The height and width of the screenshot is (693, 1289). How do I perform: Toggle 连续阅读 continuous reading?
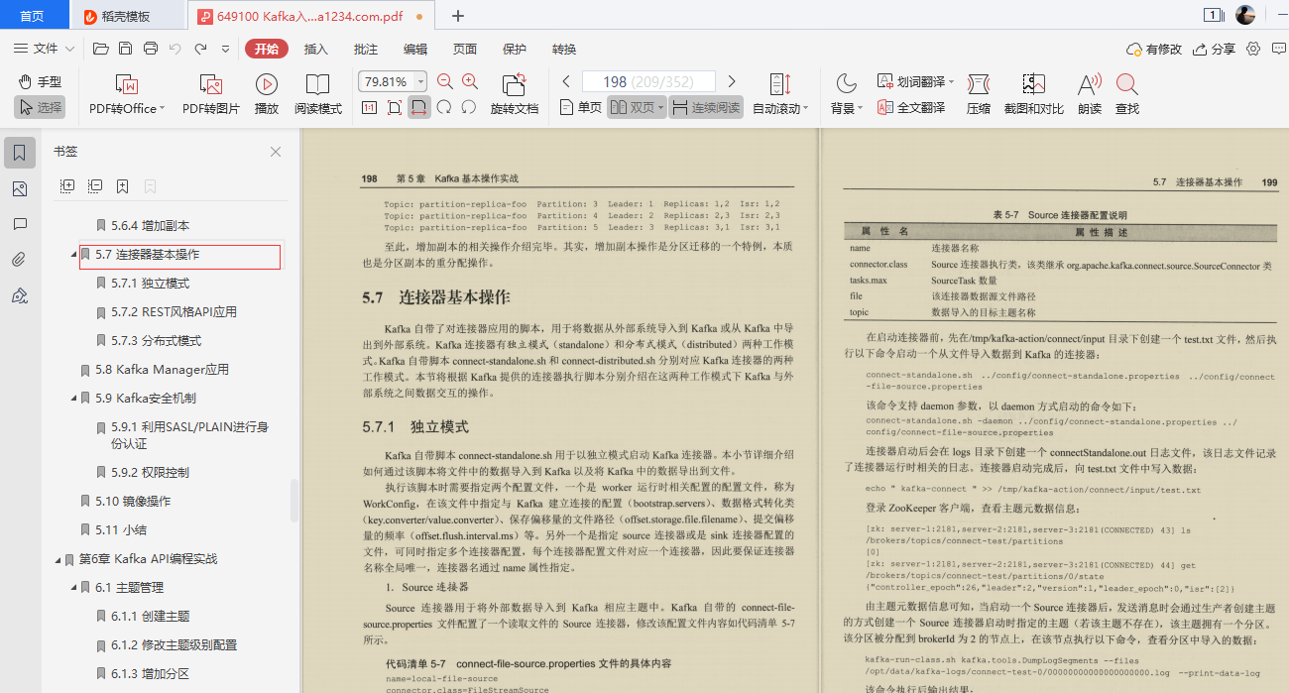(706, 107)
